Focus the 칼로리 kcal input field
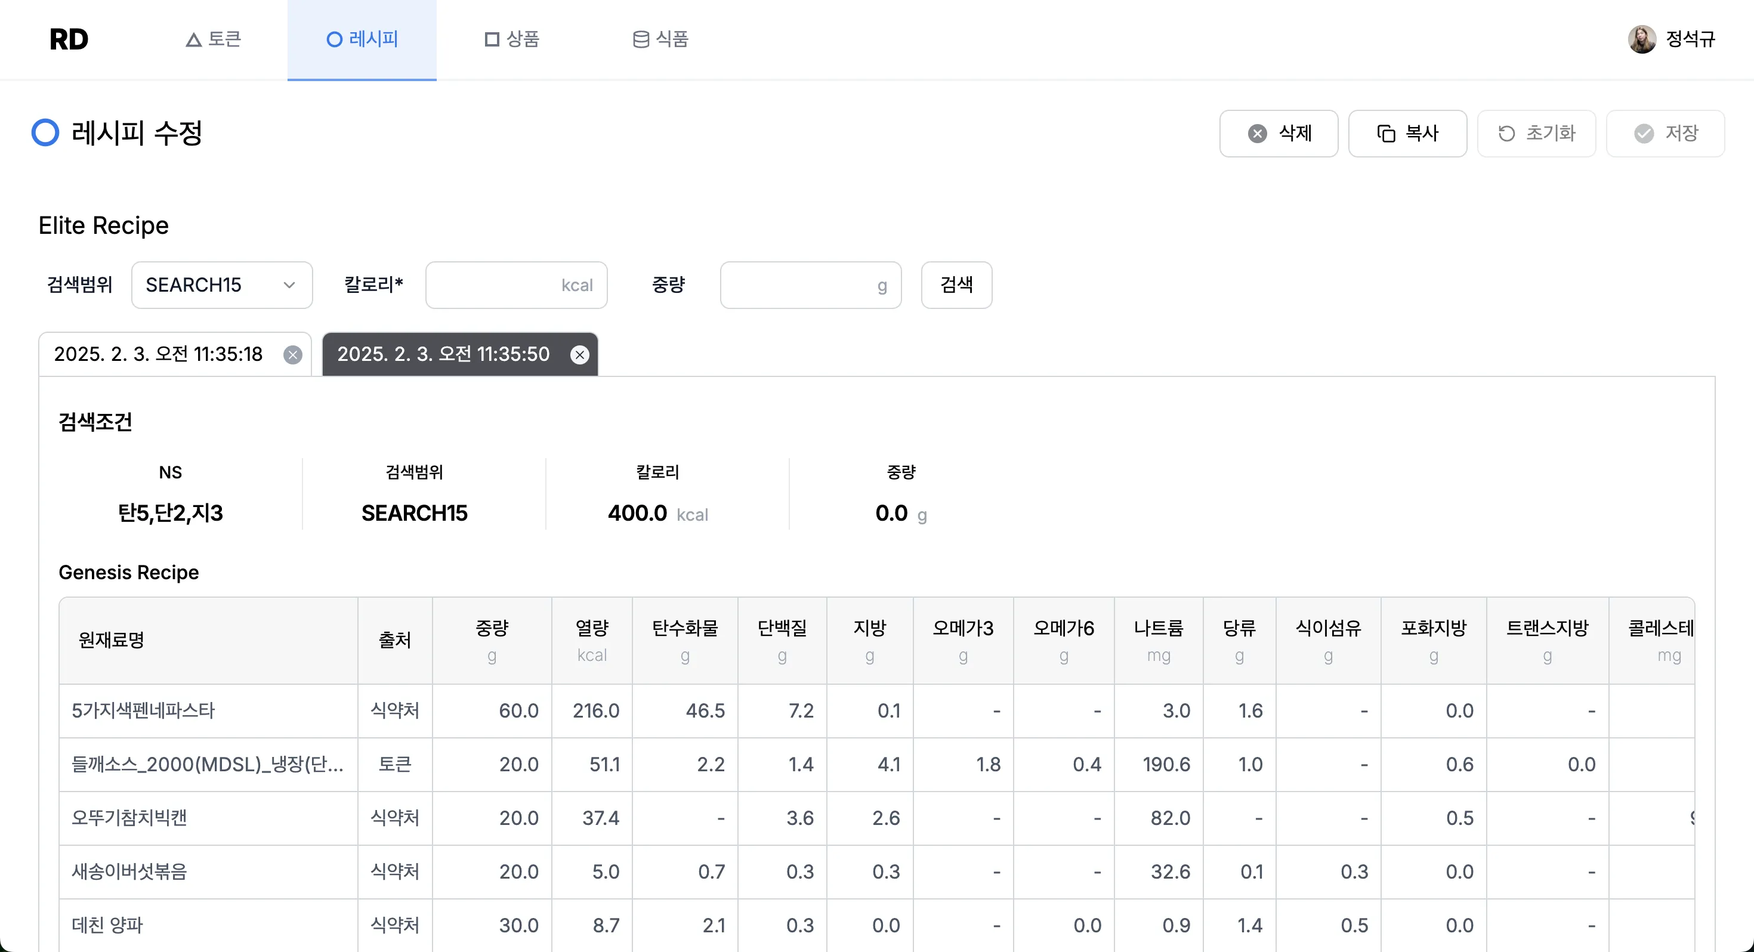1754x952 pixels. (x=515, y=285)
